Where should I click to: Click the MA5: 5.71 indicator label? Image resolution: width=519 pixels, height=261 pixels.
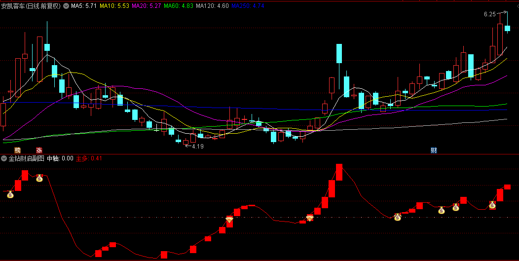click(x=84, y=5)
